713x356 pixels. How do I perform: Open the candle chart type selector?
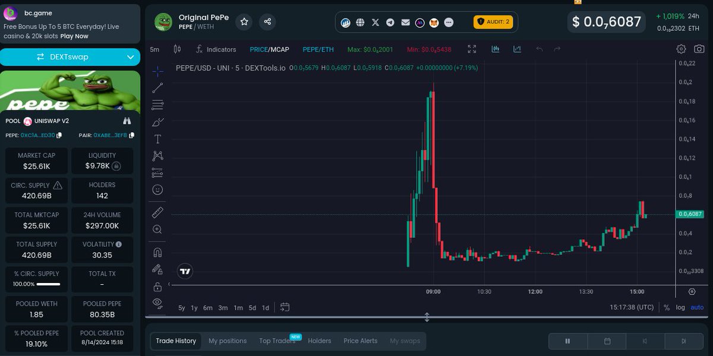[x=176, y=49]
